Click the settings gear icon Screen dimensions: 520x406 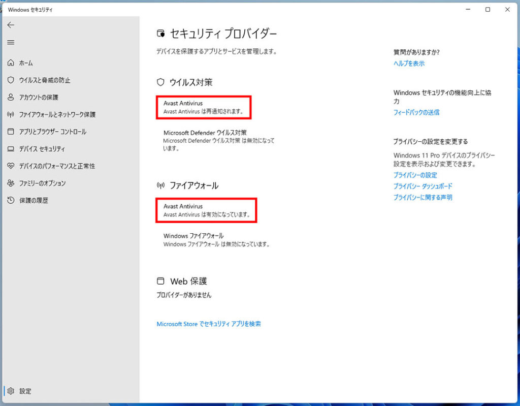(x=11, y=391)
